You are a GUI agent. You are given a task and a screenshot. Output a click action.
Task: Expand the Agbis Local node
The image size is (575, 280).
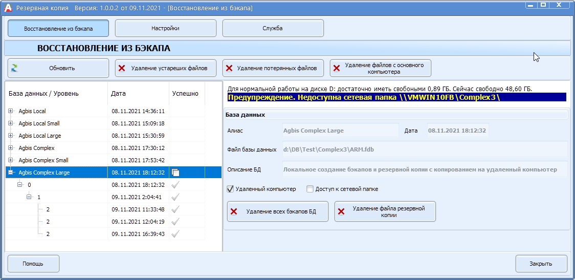(x=10, y=111)
